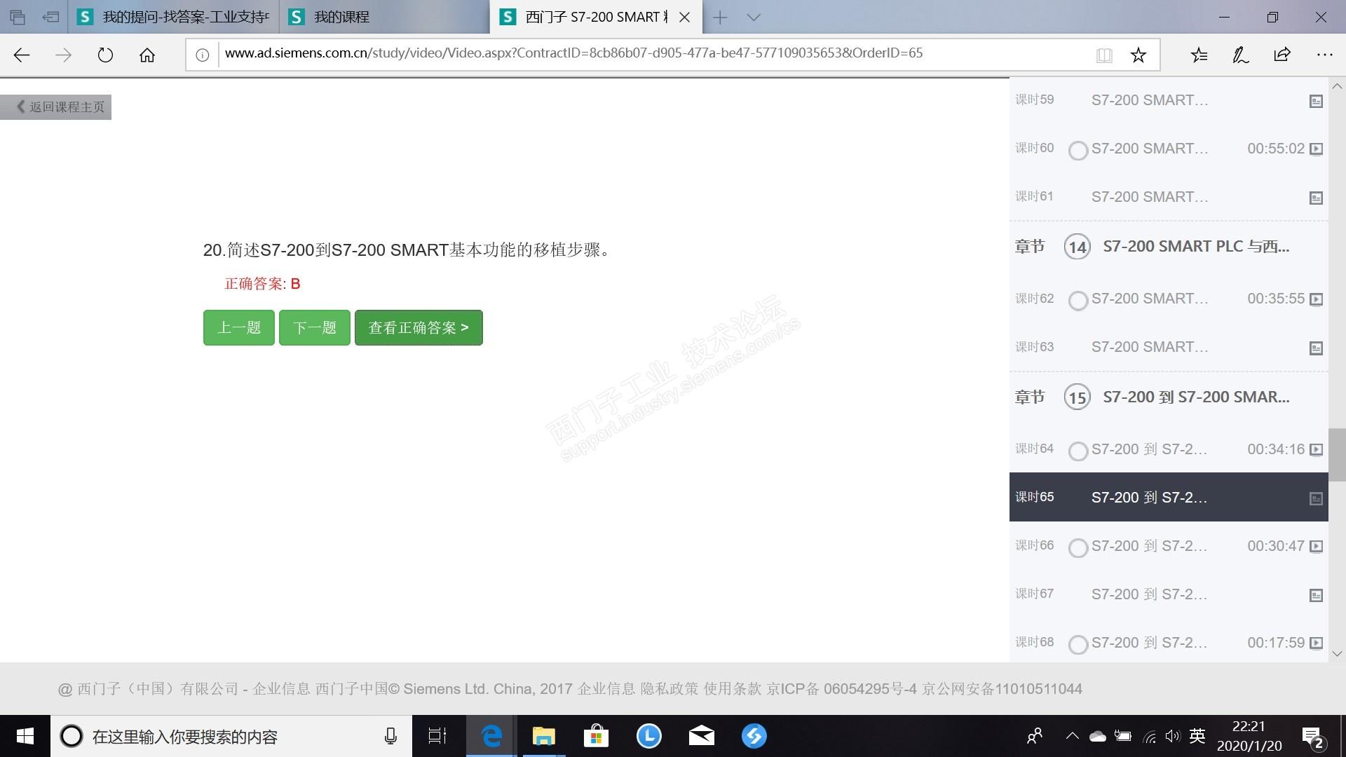Switch to the 我的课程 tab
This screenshot has width=1346, height=757.
(x=341, y=17)
